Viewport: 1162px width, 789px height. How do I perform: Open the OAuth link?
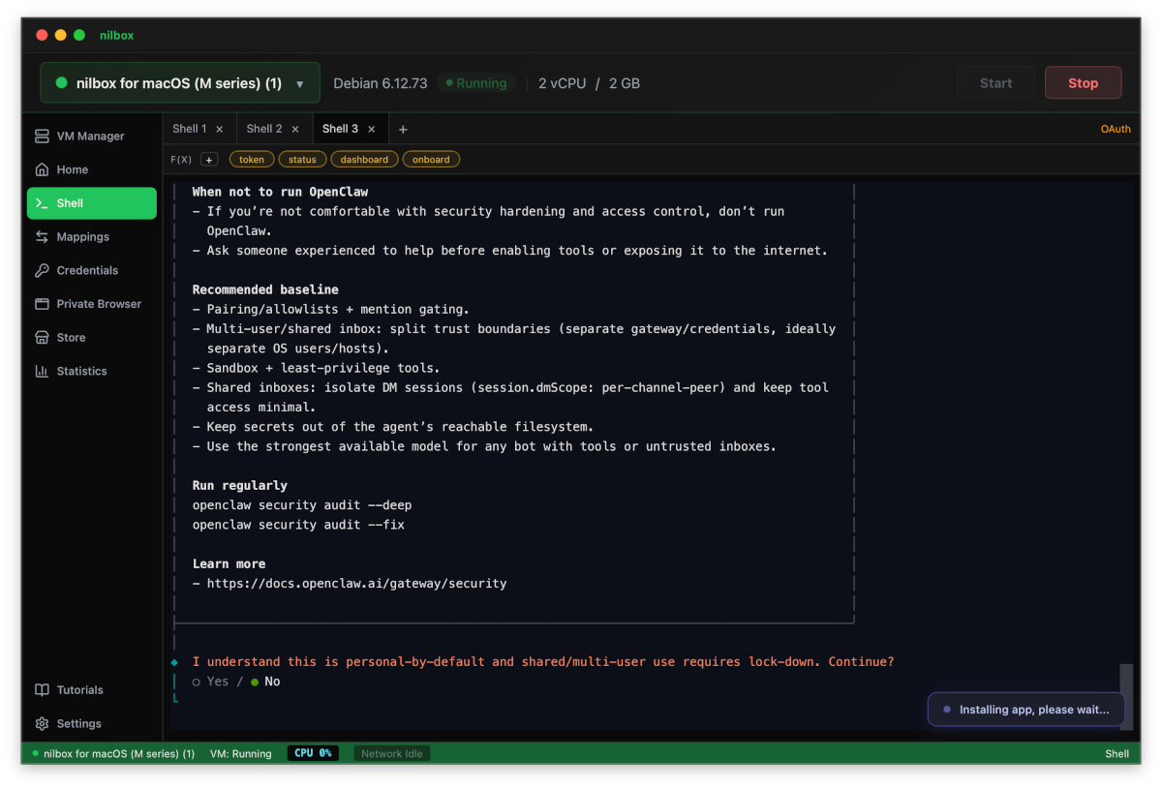coord(1116,128)
